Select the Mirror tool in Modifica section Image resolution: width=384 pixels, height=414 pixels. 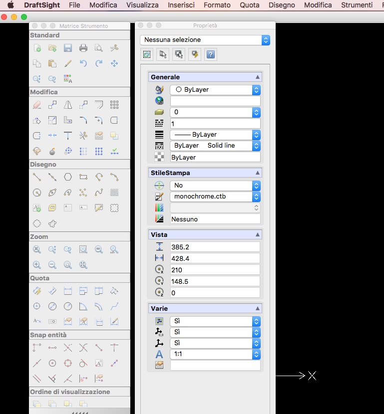click(68, 105)
